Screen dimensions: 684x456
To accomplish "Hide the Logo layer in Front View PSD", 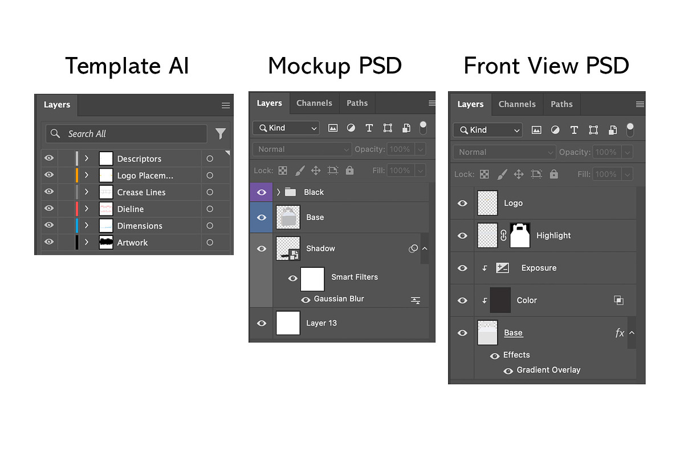I will click(x=462, y=203).
